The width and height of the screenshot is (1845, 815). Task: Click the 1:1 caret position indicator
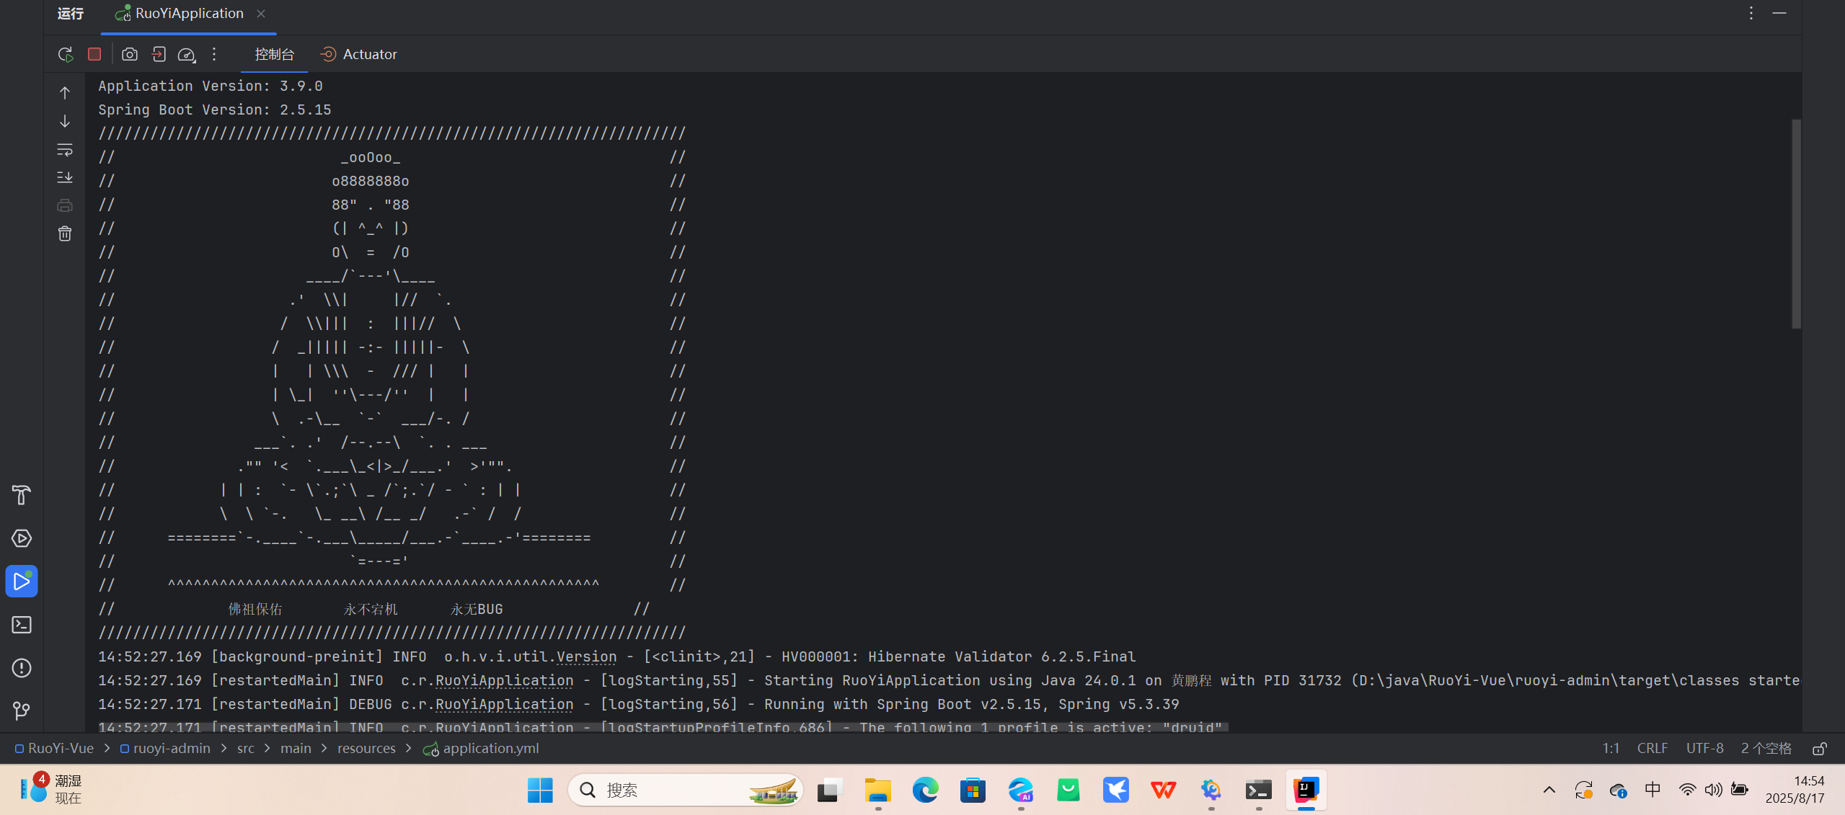click(x=1611, y=748)
